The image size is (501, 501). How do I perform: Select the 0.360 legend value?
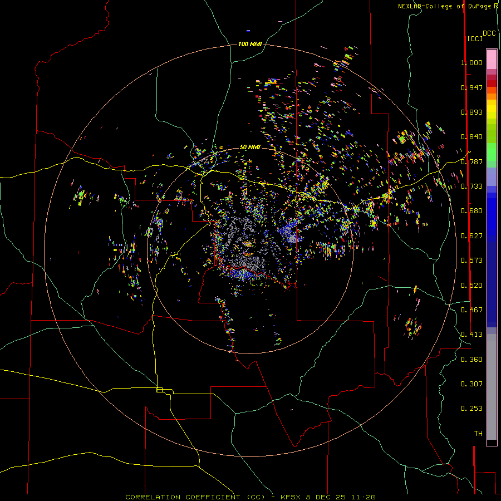point(471,360)
